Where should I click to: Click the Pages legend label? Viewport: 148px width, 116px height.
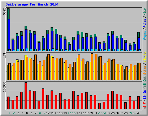click(145, 35)
